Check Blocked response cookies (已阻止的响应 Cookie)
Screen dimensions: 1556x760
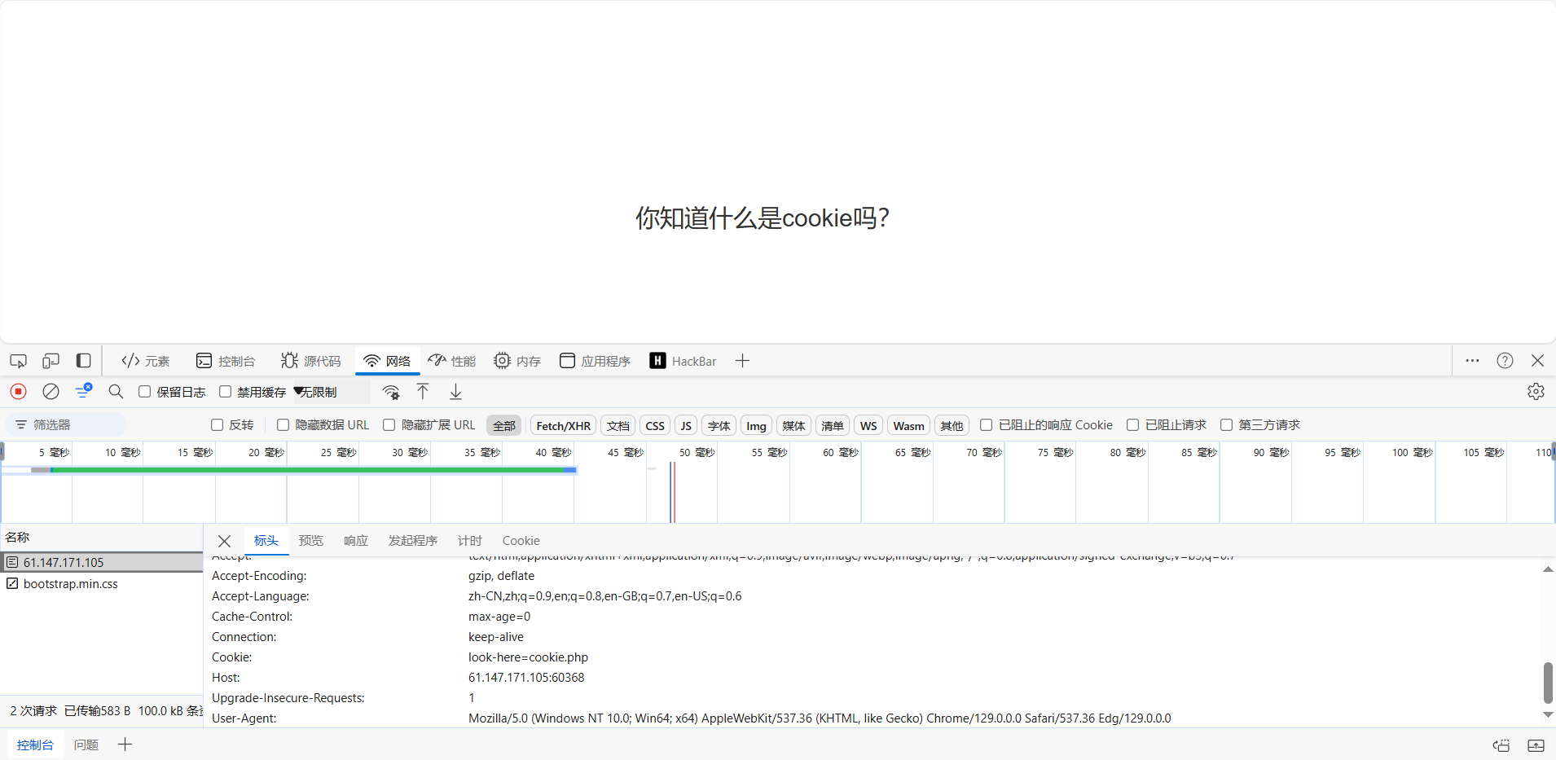pyautogui.click(x=986, y=424)
